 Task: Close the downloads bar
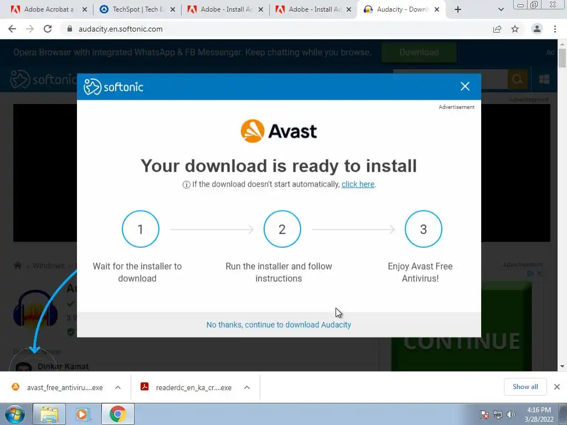click(557, 387)
